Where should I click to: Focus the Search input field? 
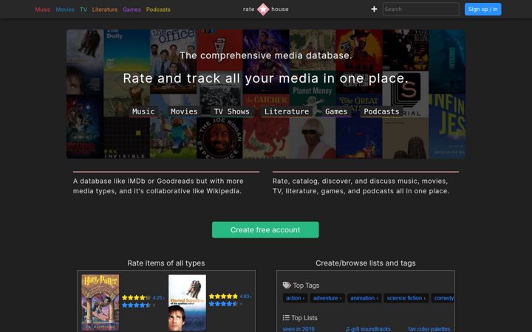pos(420,9)
